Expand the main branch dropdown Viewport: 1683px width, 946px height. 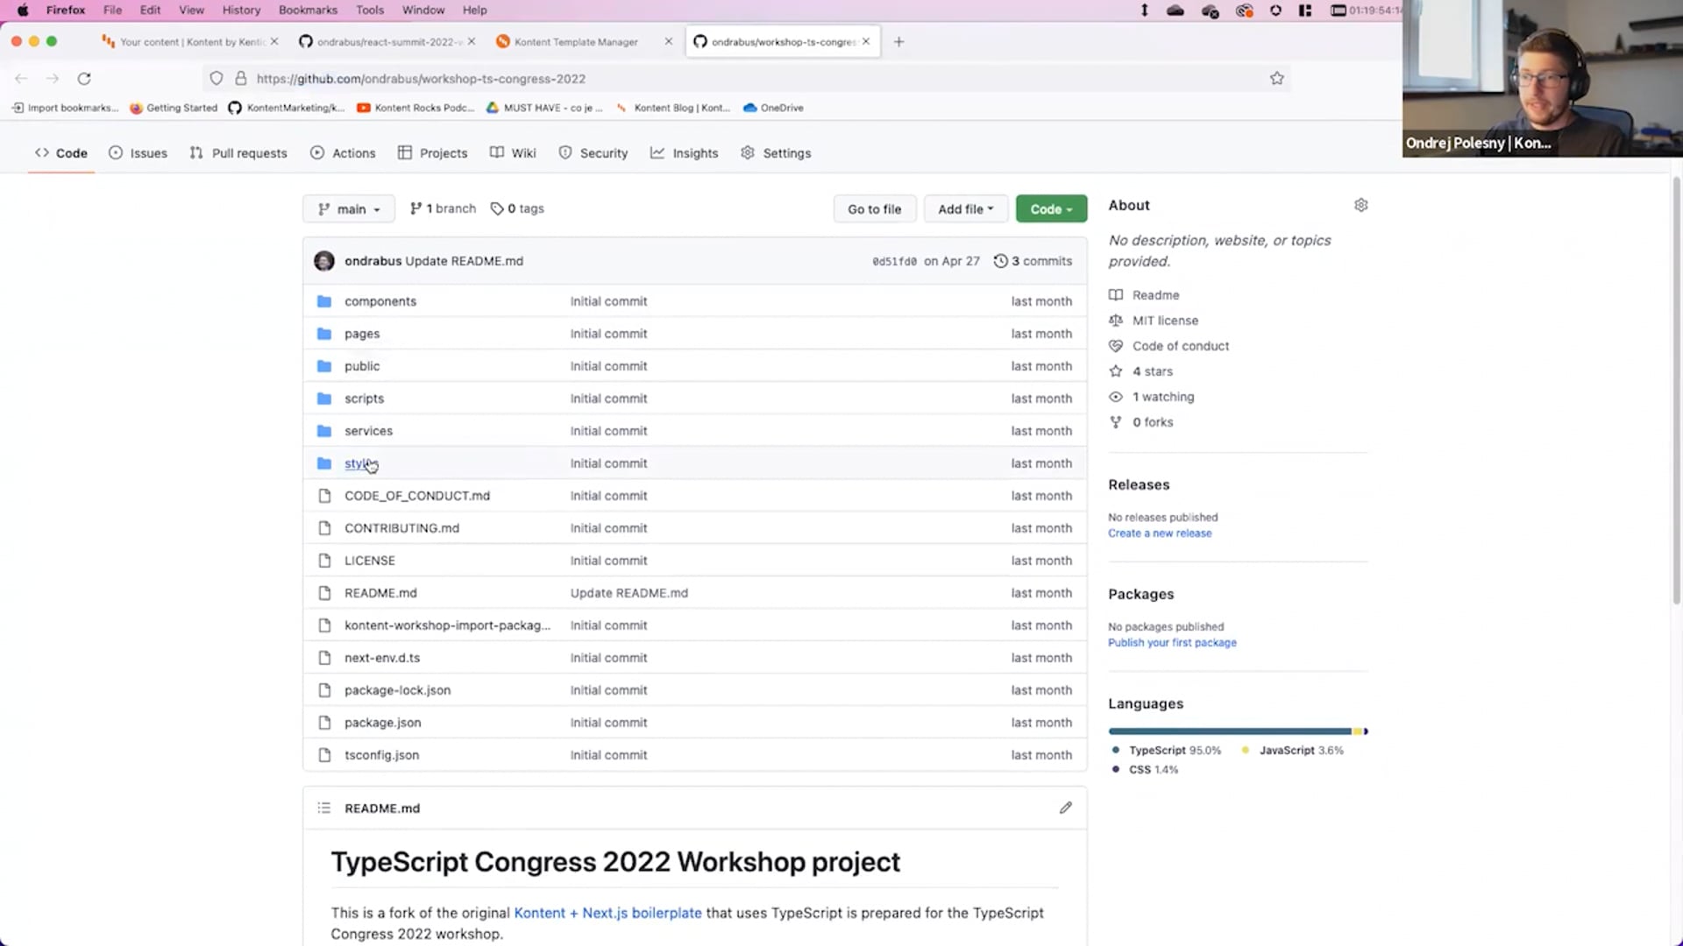coord(349,208)
